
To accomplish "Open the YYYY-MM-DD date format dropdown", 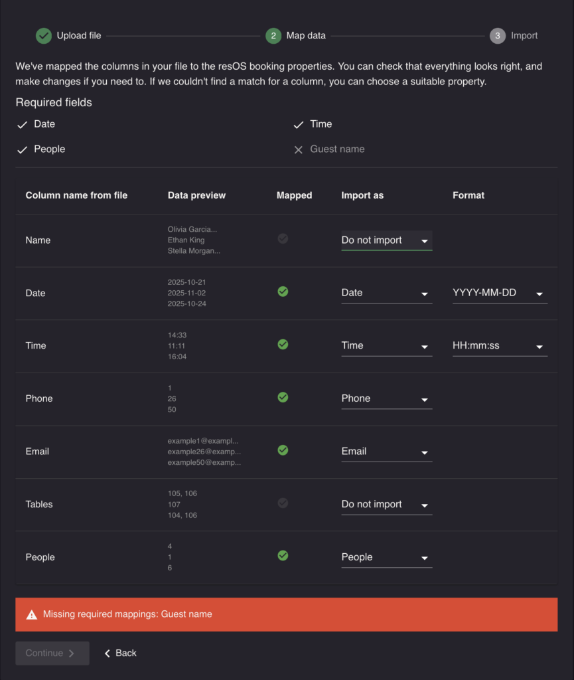I will coord(500,293).
